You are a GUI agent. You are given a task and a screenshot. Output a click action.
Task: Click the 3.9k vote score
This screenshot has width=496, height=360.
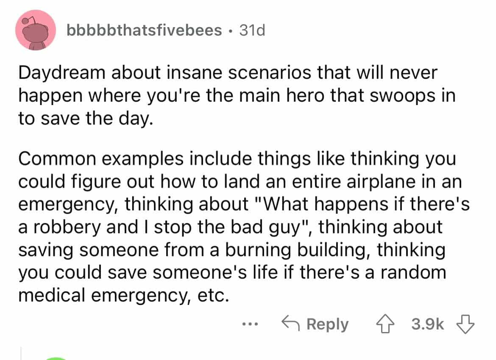pos(428,325)
